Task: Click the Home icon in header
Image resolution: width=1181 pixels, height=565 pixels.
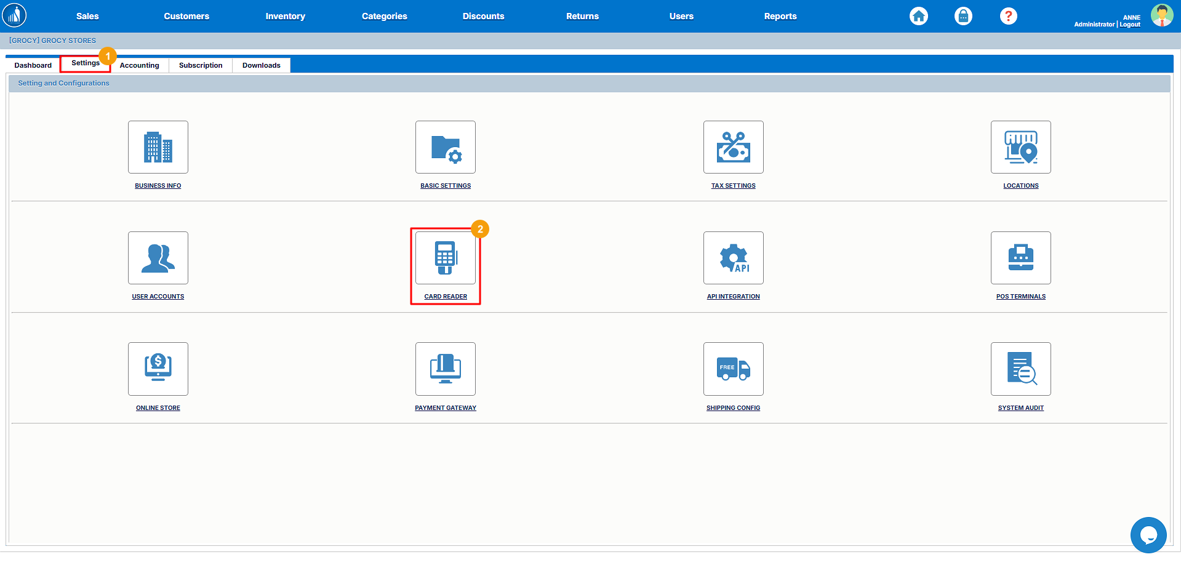Action: (919, 16)
